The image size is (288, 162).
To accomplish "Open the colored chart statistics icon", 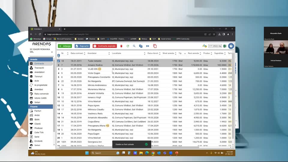I will [204, 46].
